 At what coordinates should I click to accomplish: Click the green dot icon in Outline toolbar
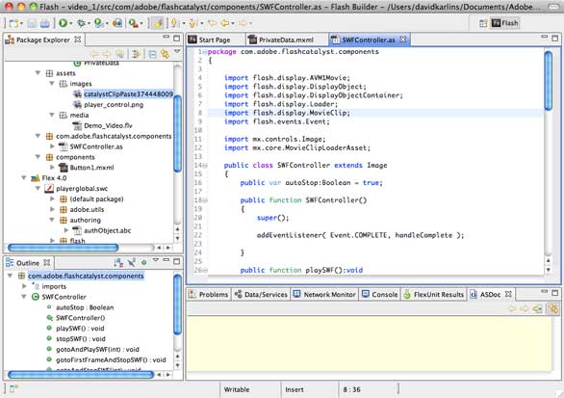coord(143,262)
